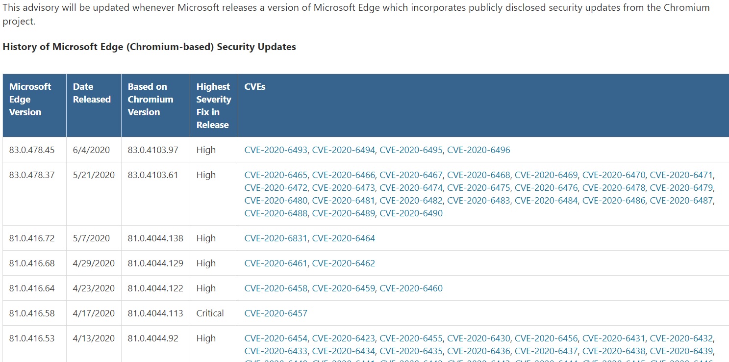Open the CVE-2020-6484 link
This screenshot has width=729, height=362.
coord(546,201)
